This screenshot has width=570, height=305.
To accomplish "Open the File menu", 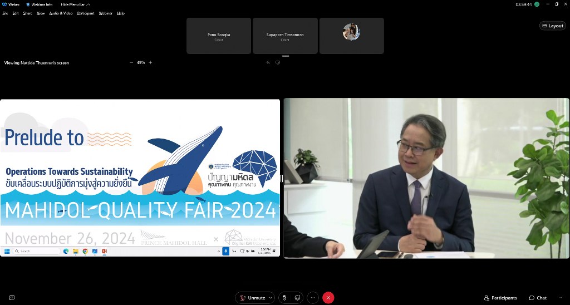I will coord(5,13).
